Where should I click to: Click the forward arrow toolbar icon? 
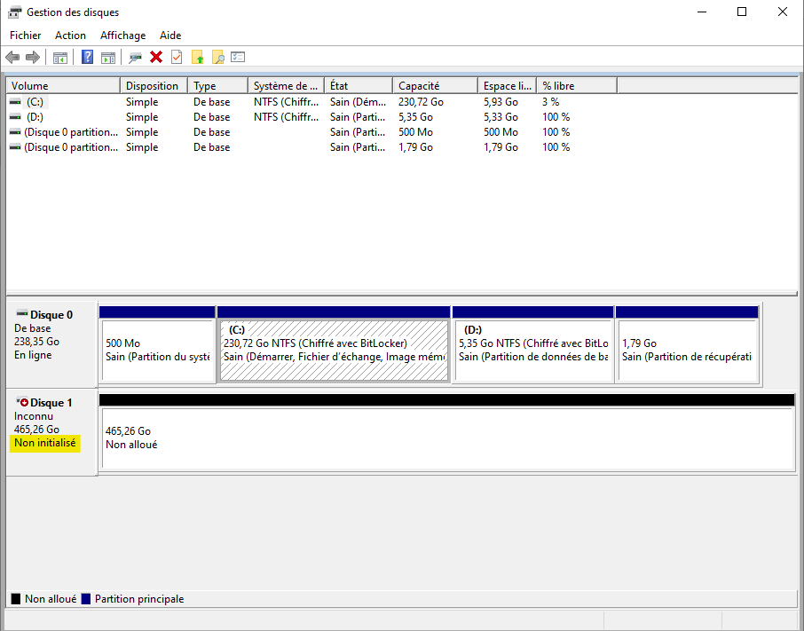coord(33,58)
